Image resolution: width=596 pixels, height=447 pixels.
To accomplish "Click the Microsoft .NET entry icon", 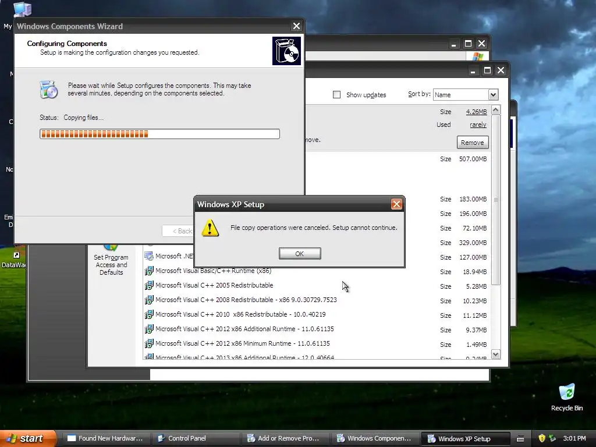I will point(149,256).
